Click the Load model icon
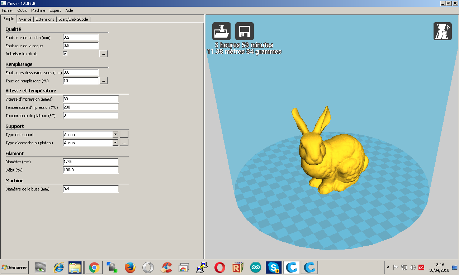This screenshot has width=459, height=275. tap(222, 31)
